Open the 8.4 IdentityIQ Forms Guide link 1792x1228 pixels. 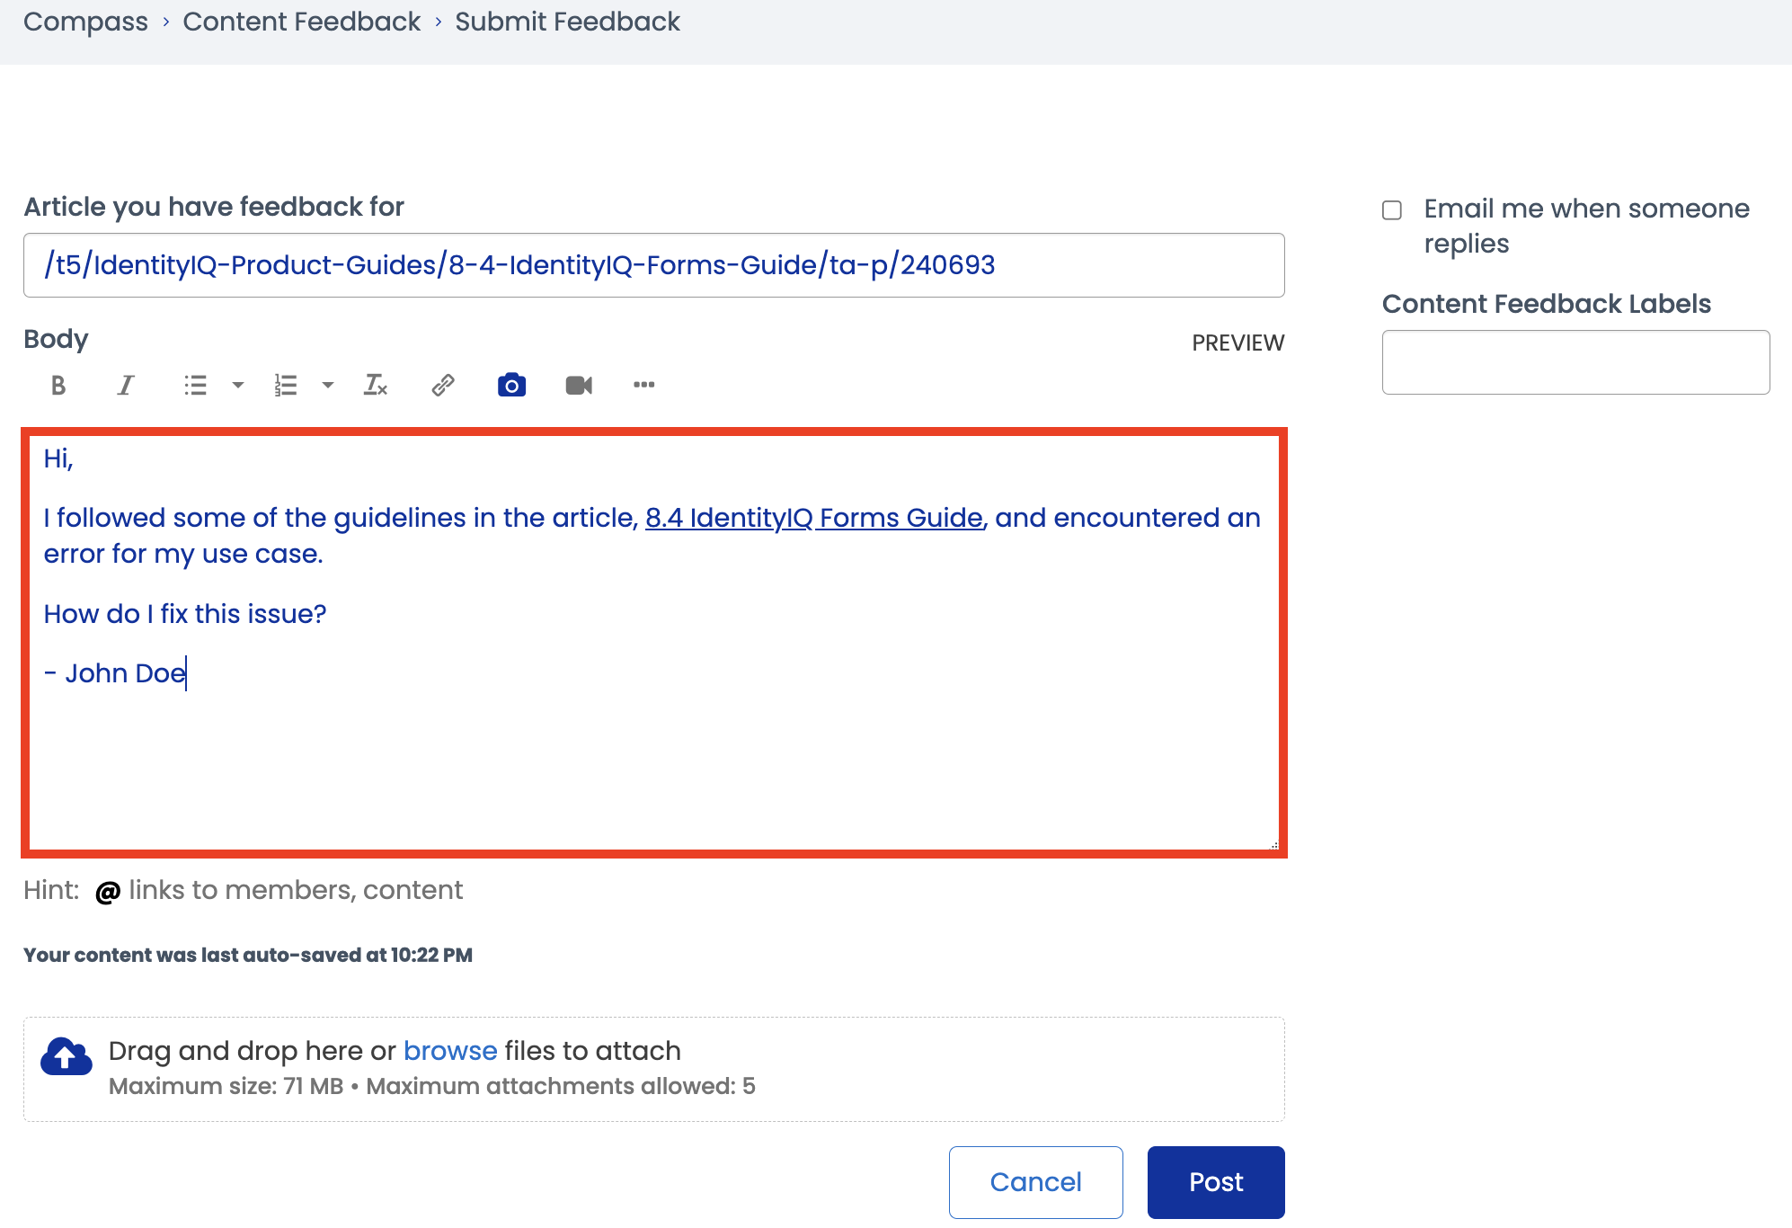pos(813,517)
